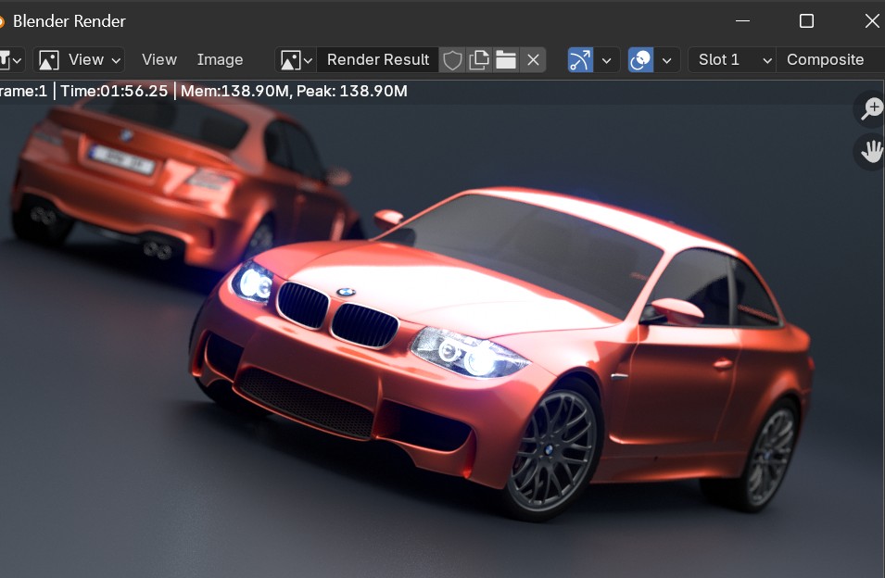Expand the overlays options dropdown arrow
The width and height of the screenshot is (885, 578).
(x=667, y=60)
